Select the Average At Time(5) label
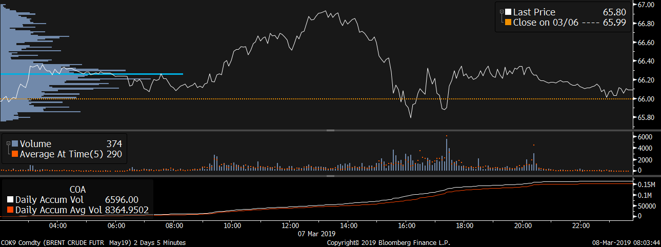Viewport: 661px width, 247px height. click(62, 154)
